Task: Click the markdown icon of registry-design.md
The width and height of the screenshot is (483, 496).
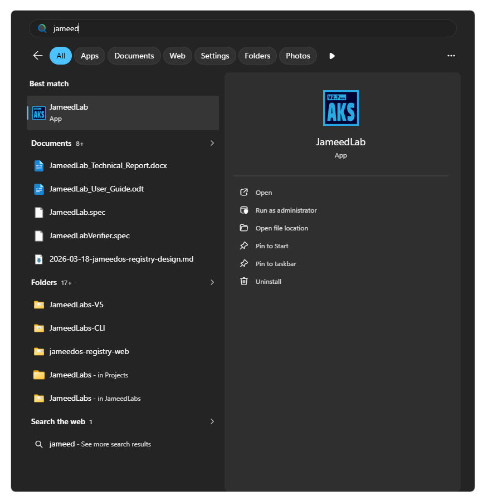Action: [x=38, y=259]
